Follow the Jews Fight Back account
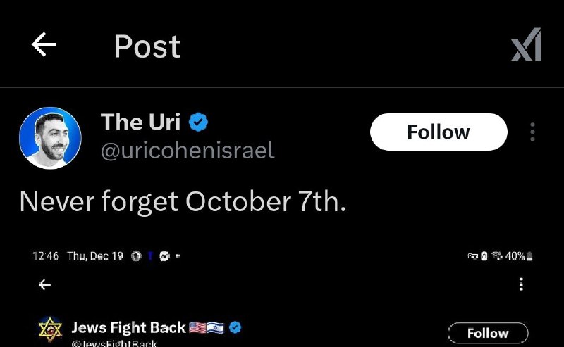 [x=488, y=333]
